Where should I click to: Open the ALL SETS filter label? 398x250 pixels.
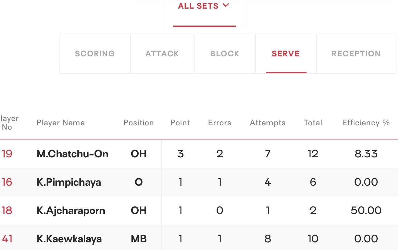[x=198, y=6]
